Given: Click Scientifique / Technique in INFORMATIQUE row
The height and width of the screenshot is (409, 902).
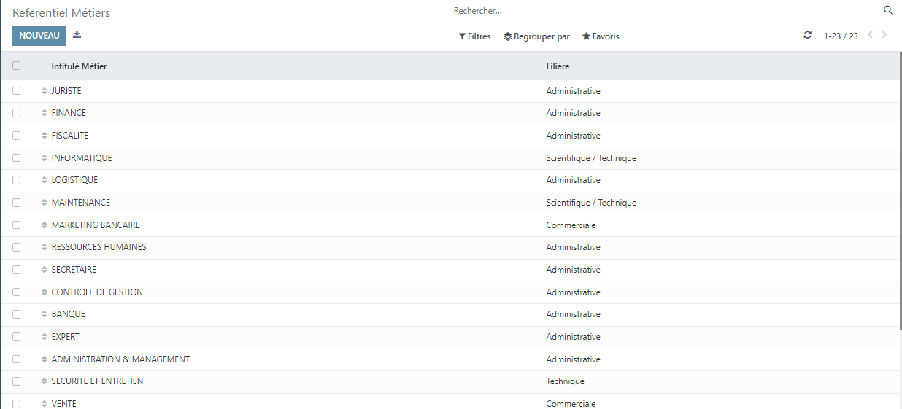Looking at the screenshot, I should point(591,158).
